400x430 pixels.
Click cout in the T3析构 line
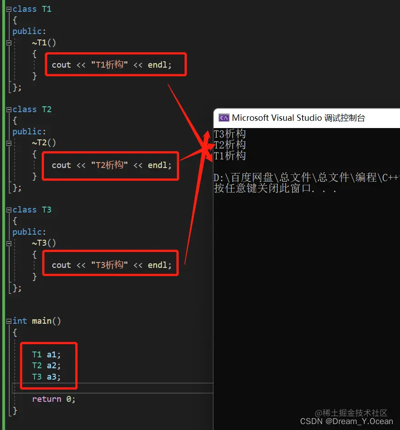(x=61, y=266)
